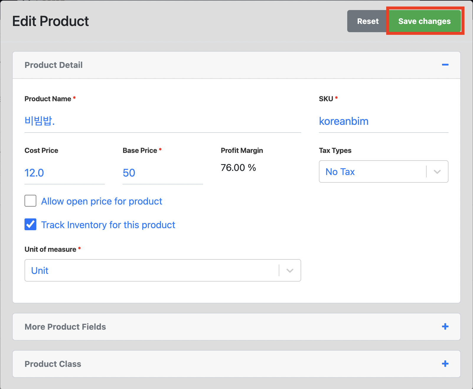The width and height of the screenshot is (473, 389).
Task: Click the Track Inventory for this product label
Action: [108, 225]
